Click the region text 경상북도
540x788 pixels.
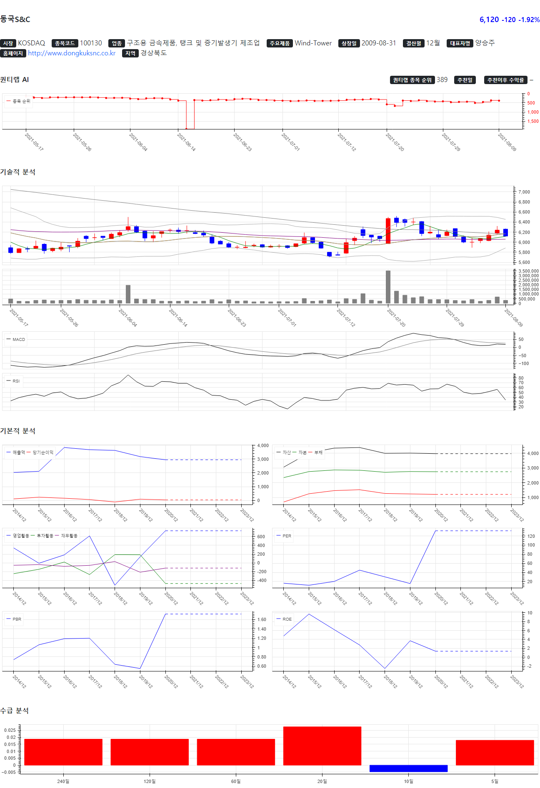tap(154, 53)
